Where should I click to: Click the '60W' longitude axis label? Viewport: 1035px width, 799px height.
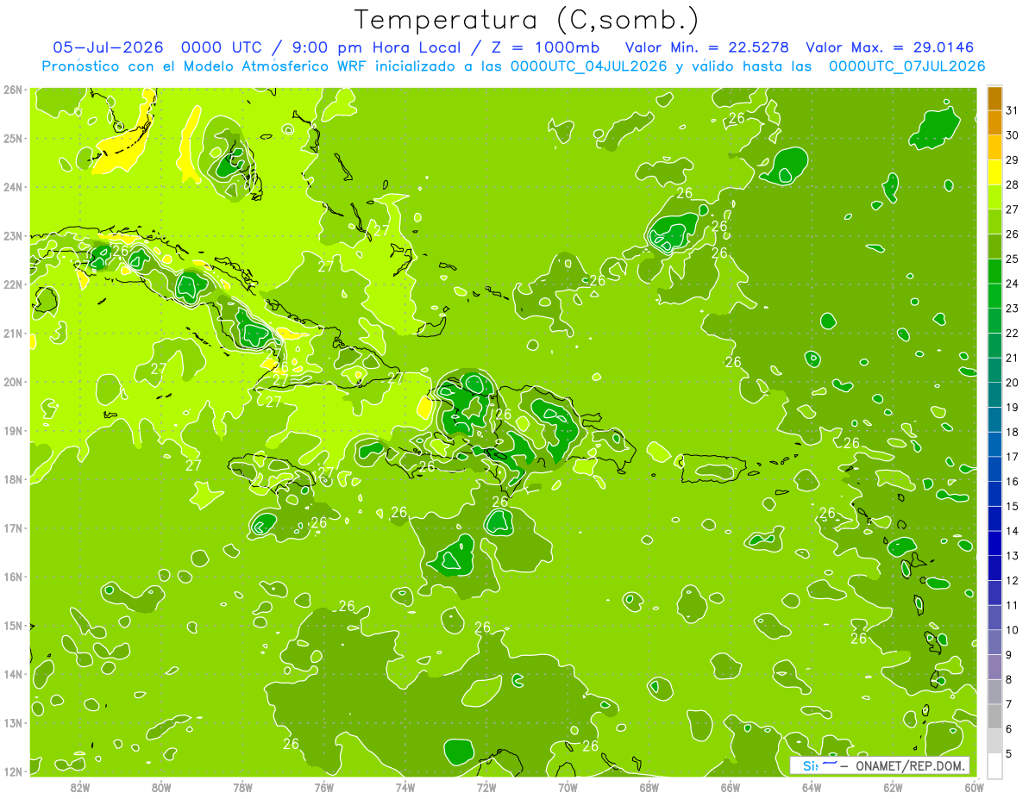(x=974, y=787)
